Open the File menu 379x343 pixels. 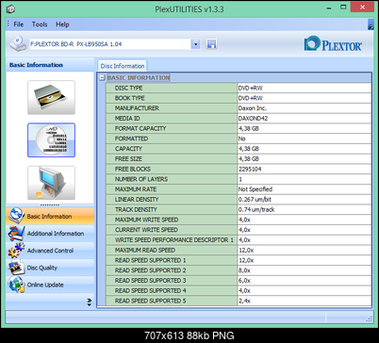click(x=18, y=24)
